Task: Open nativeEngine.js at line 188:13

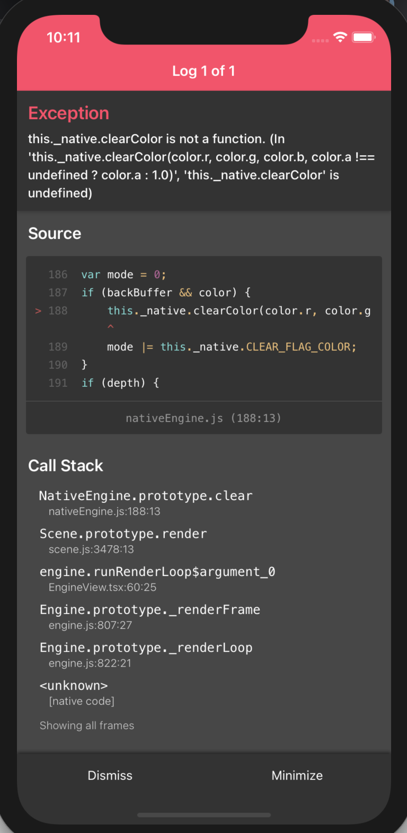Action: click(203, 418)
